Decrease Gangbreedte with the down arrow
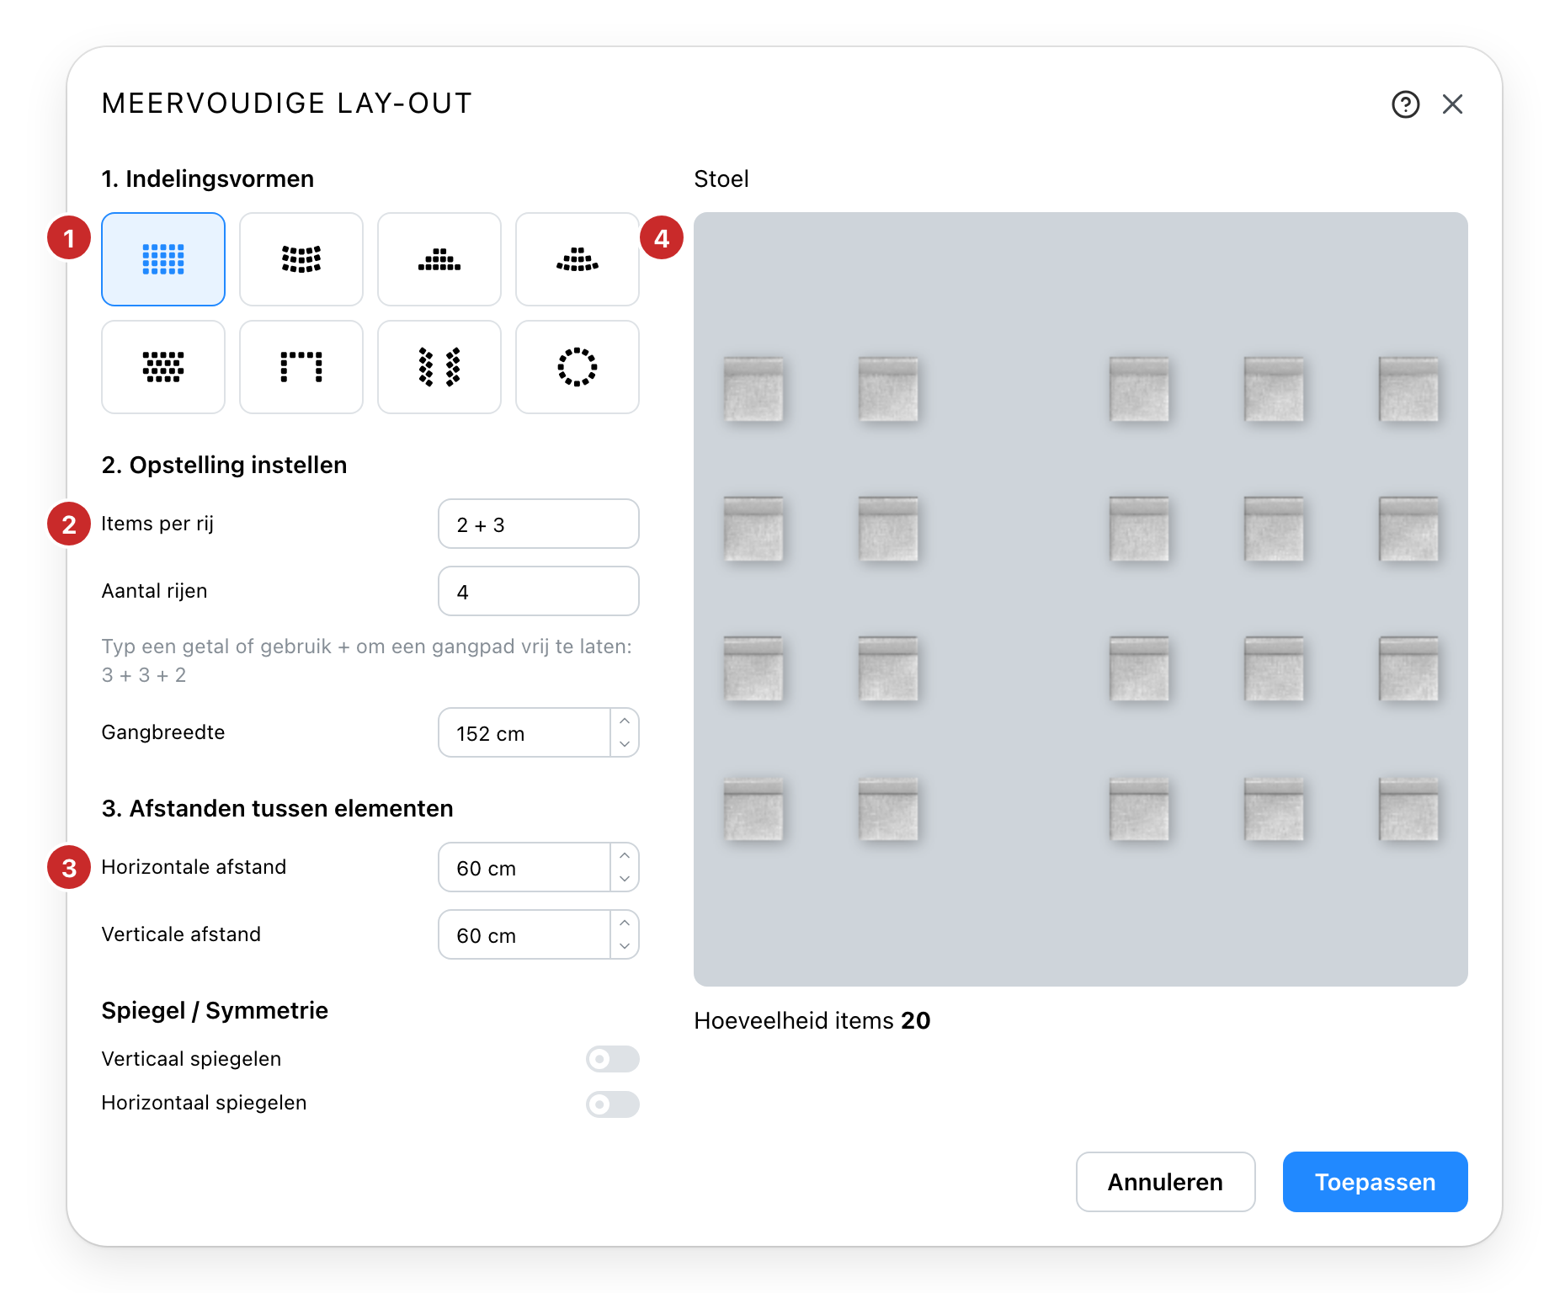The image size is (1549, 1293). [x=625, y=744]
